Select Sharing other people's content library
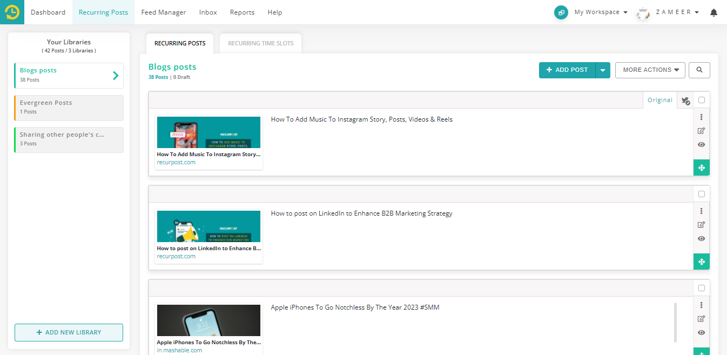 point(69,140)
